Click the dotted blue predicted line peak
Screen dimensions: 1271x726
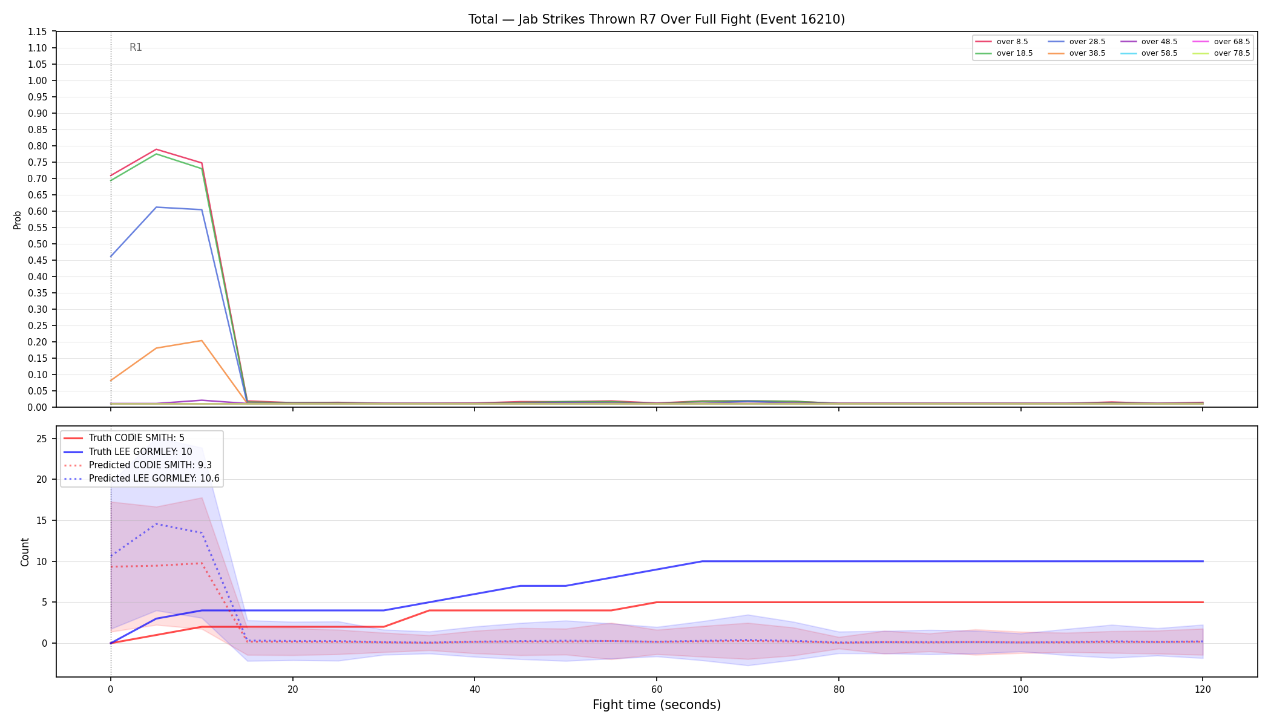coord(156,524)
